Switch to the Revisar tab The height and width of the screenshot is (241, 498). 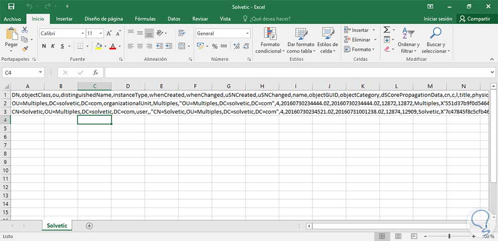pos(200,19)
